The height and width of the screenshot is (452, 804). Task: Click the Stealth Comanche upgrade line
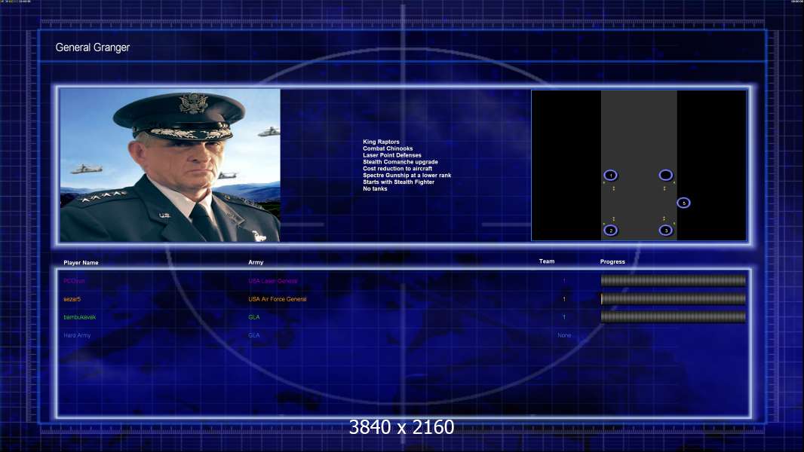click(400, 162)
